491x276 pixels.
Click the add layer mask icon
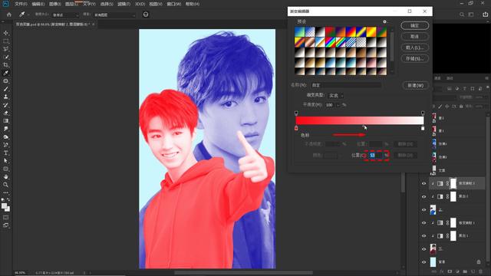(450, 271)
